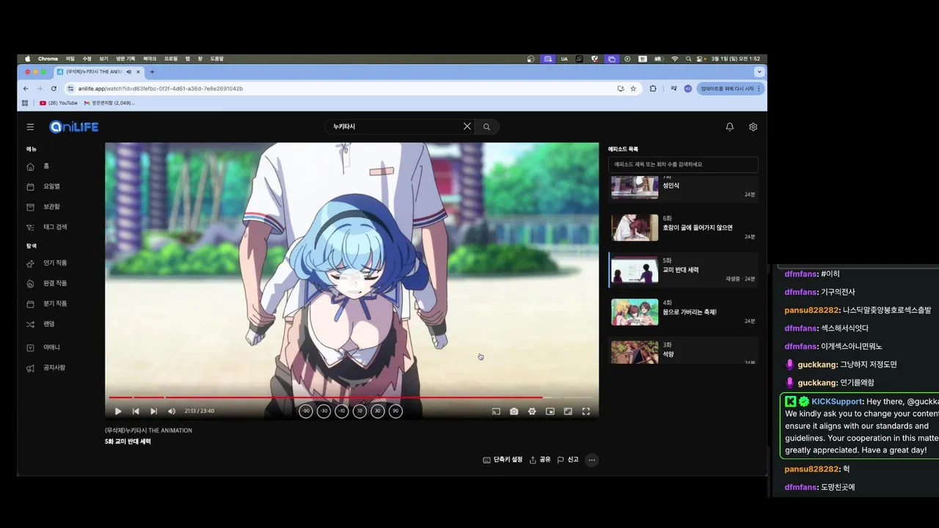Click the 업데이트를 위해 다시 시작 button
Image resolution: width=939 pixels, height=528 pixels.
[x=730, y=89]
